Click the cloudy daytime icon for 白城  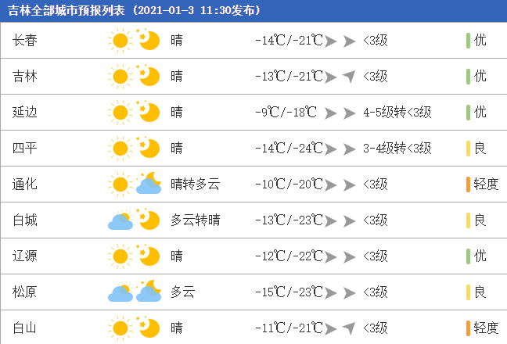coord(120,220)
